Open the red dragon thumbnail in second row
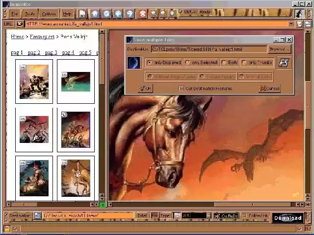The height and width of the screenshot is (235, 314). tap(34, 129)
